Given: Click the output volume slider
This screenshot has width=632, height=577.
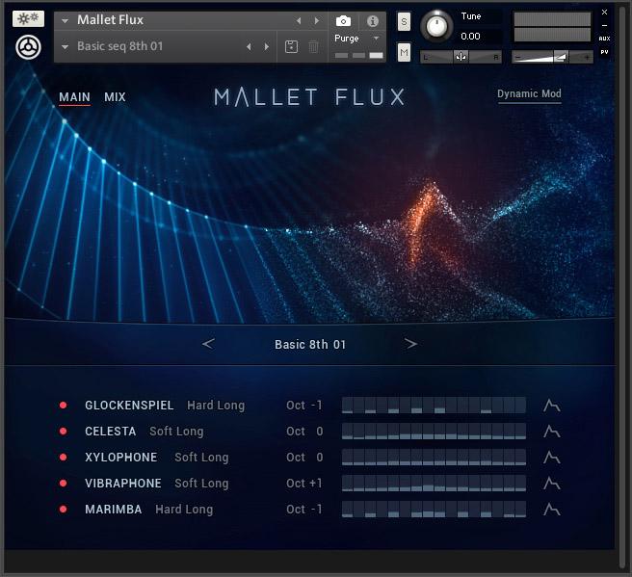Looking at the screenshot, I should click(x=552, y=57).
